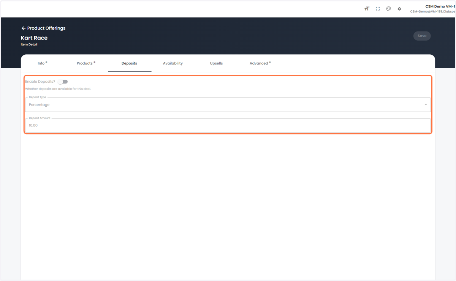
Task: Open the settings gear icon
Action: tap(399, 9)
